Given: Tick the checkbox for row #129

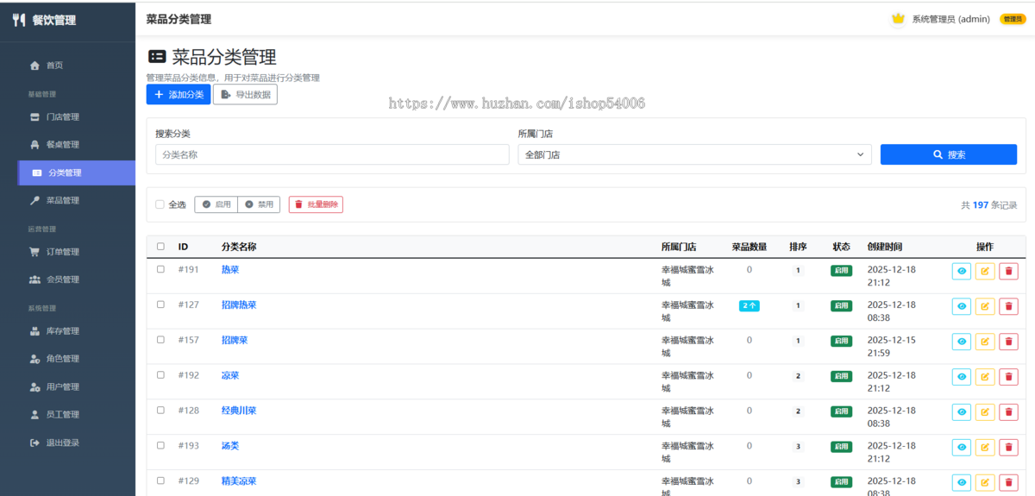Looking at the screenshot, I should pyautogui.click(x=160, y=480).
